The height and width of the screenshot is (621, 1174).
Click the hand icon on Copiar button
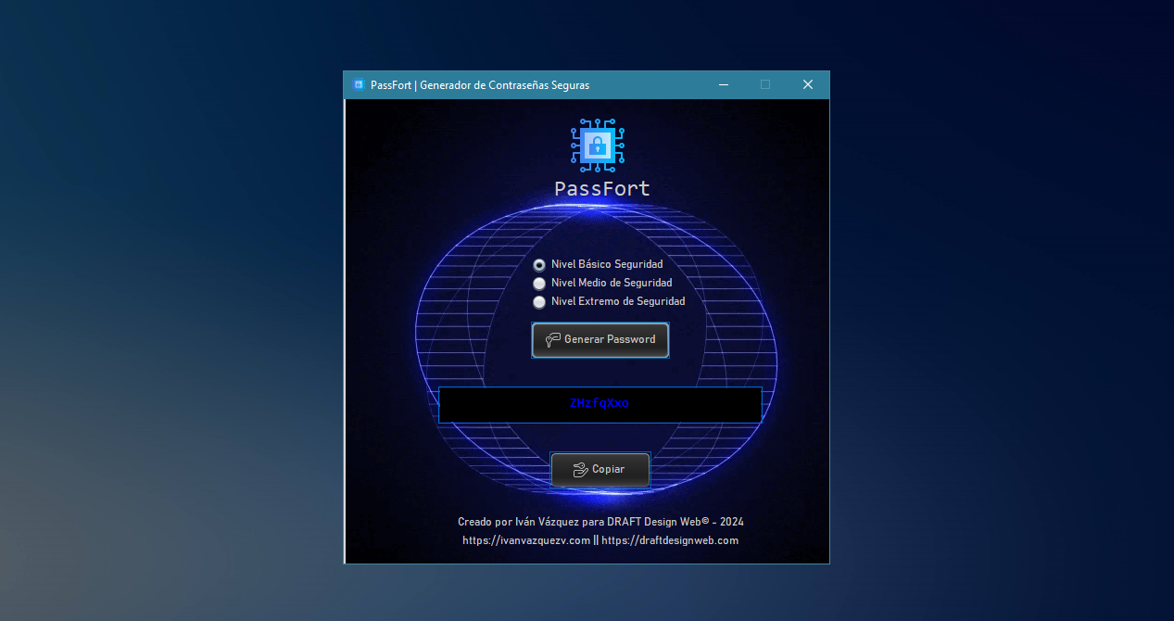(x=580, y=470)
